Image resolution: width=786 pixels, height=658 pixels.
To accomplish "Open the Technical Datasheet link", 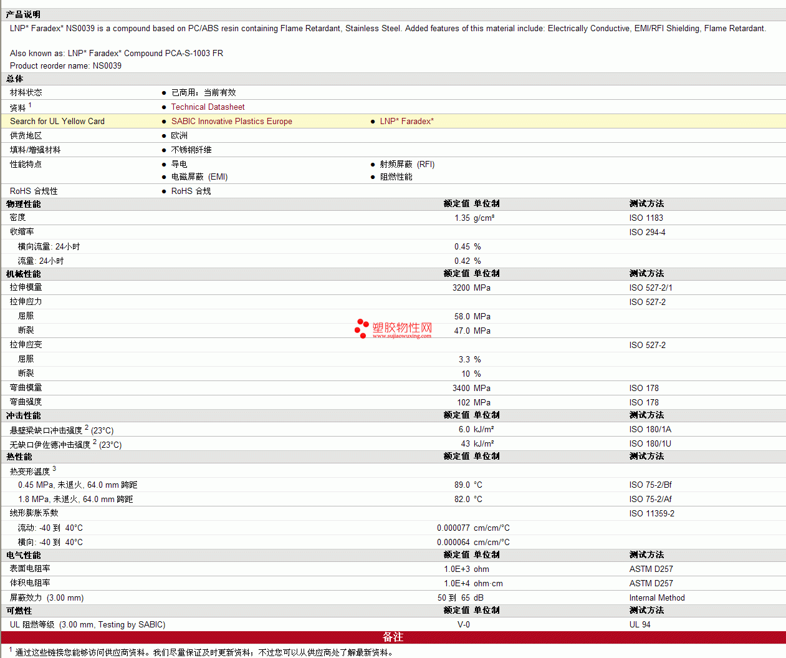I will pyautogui.click(x=208, y=107).
